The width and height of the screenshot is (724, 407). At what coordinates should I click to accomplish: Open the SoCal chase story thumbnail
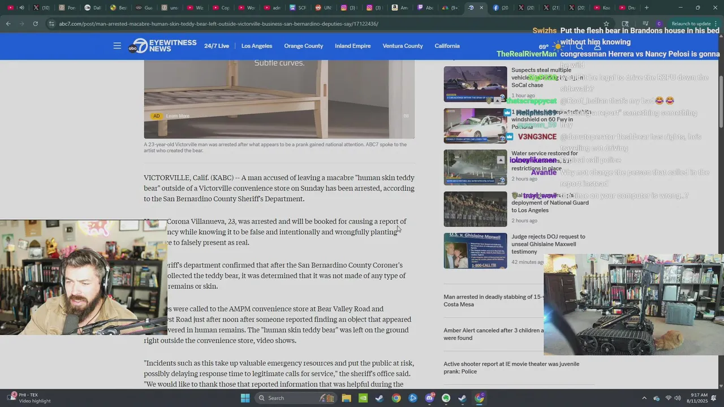pyautogui.click(x=475, y=84)
